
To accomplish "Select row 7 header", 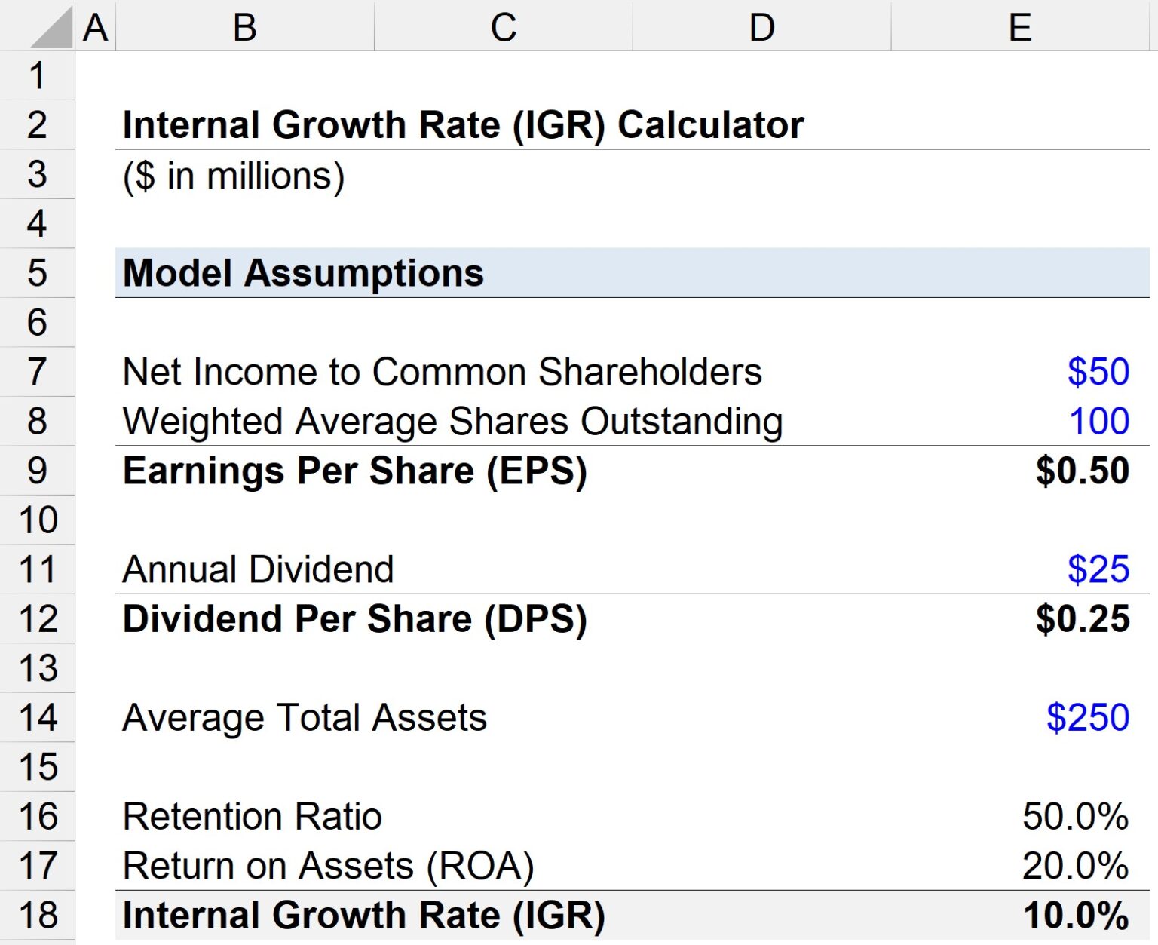I will [x=37, y=370].
